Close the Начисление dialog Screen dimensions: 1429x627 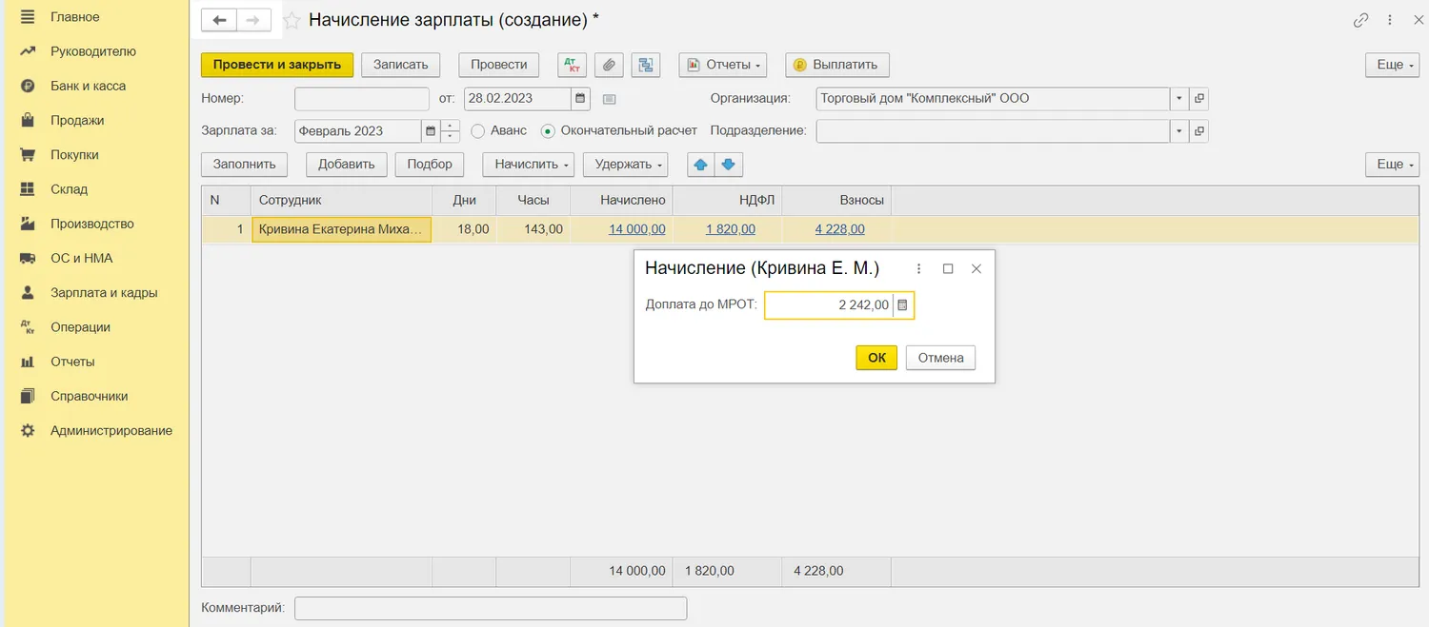tap(976, 268)
